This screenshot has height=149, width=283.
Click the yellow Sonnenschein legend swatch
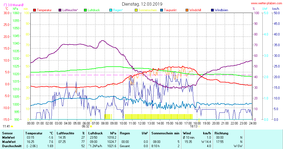(x=136, y=10)
